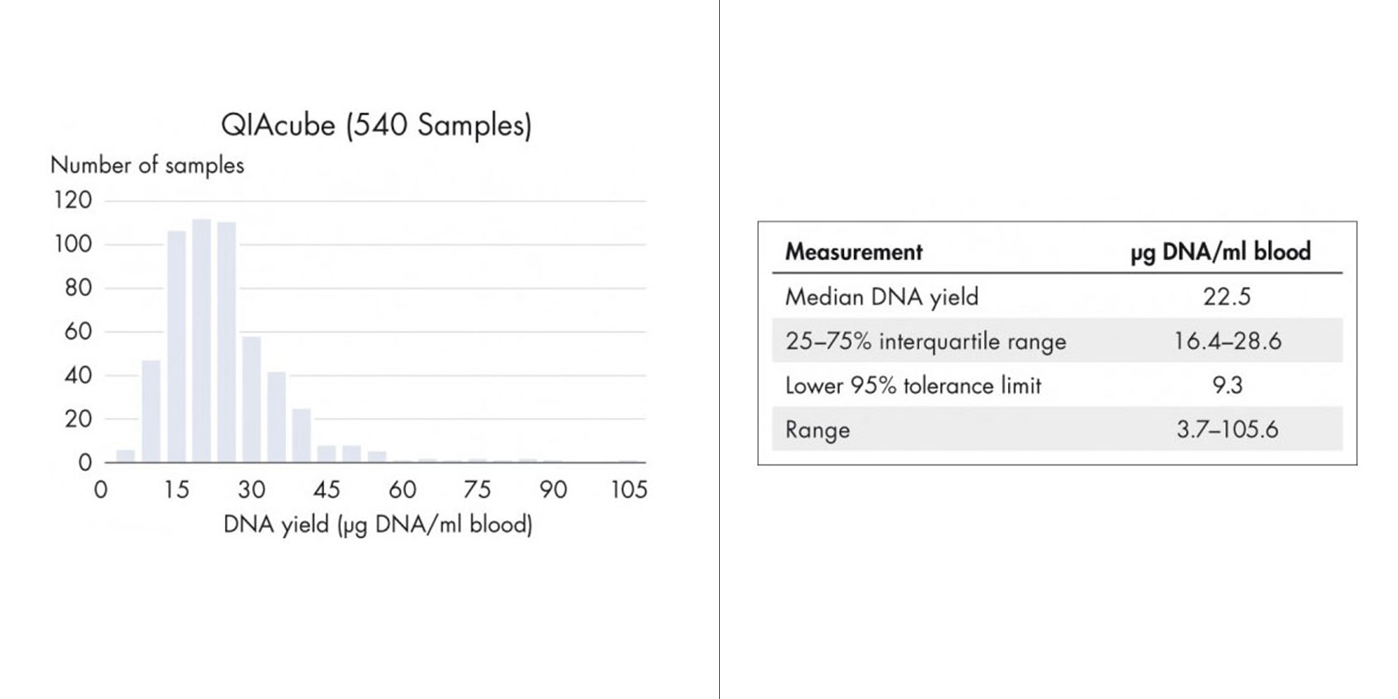
Task: Select the Range row label
Action: [x=817, y=429]
